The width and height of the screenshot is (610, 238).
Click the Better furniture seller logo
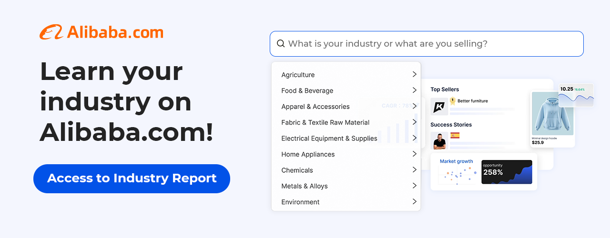(439, 107)
